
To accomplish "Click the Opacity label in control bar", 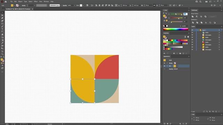I will 65,6.
